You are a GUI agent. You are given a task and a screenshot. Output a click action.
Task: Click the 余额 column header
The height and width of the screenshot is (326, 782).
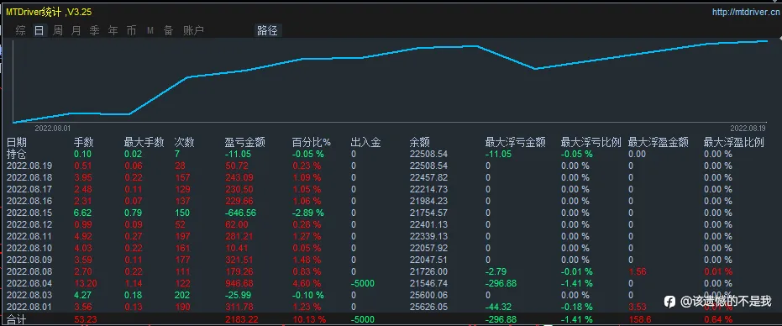point(419,143)
